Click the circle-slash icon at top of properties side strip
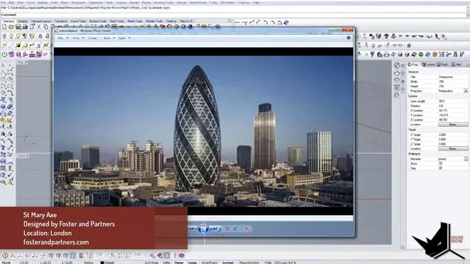 [397, 66]
